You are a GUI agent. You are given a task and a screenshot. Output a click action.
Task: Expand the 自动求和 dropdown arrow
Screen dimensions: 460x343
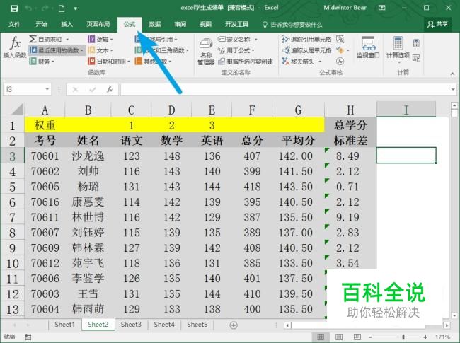tap(67, 40)
